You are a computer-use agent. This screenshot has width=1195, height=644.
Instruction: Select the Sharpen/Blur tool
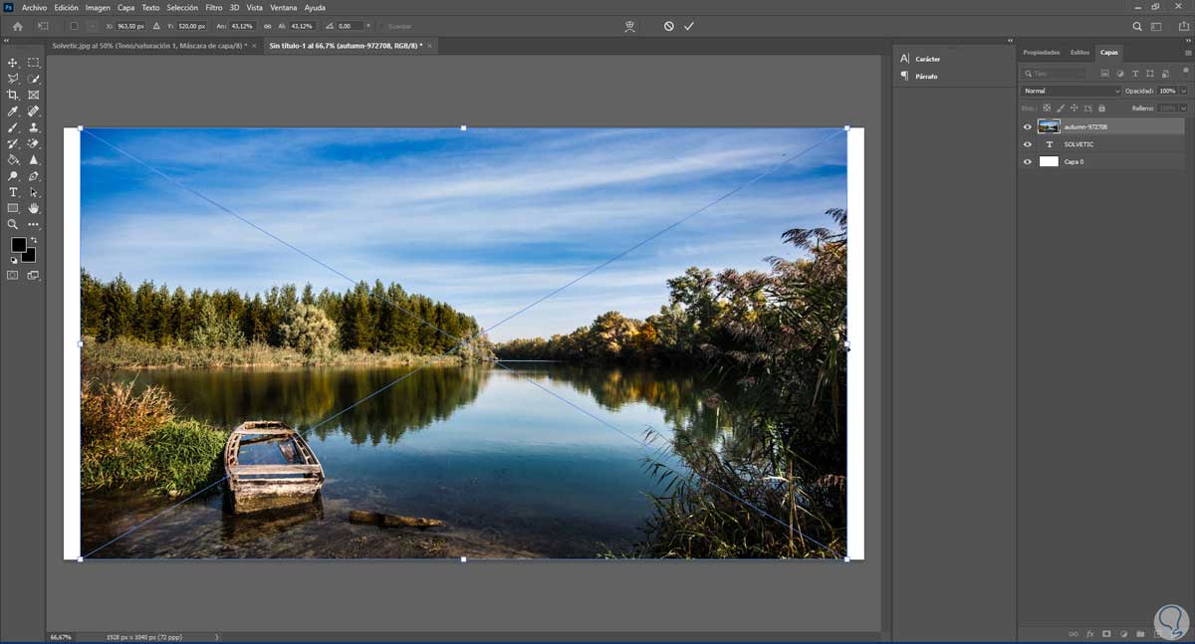click(x=34, y=159)
